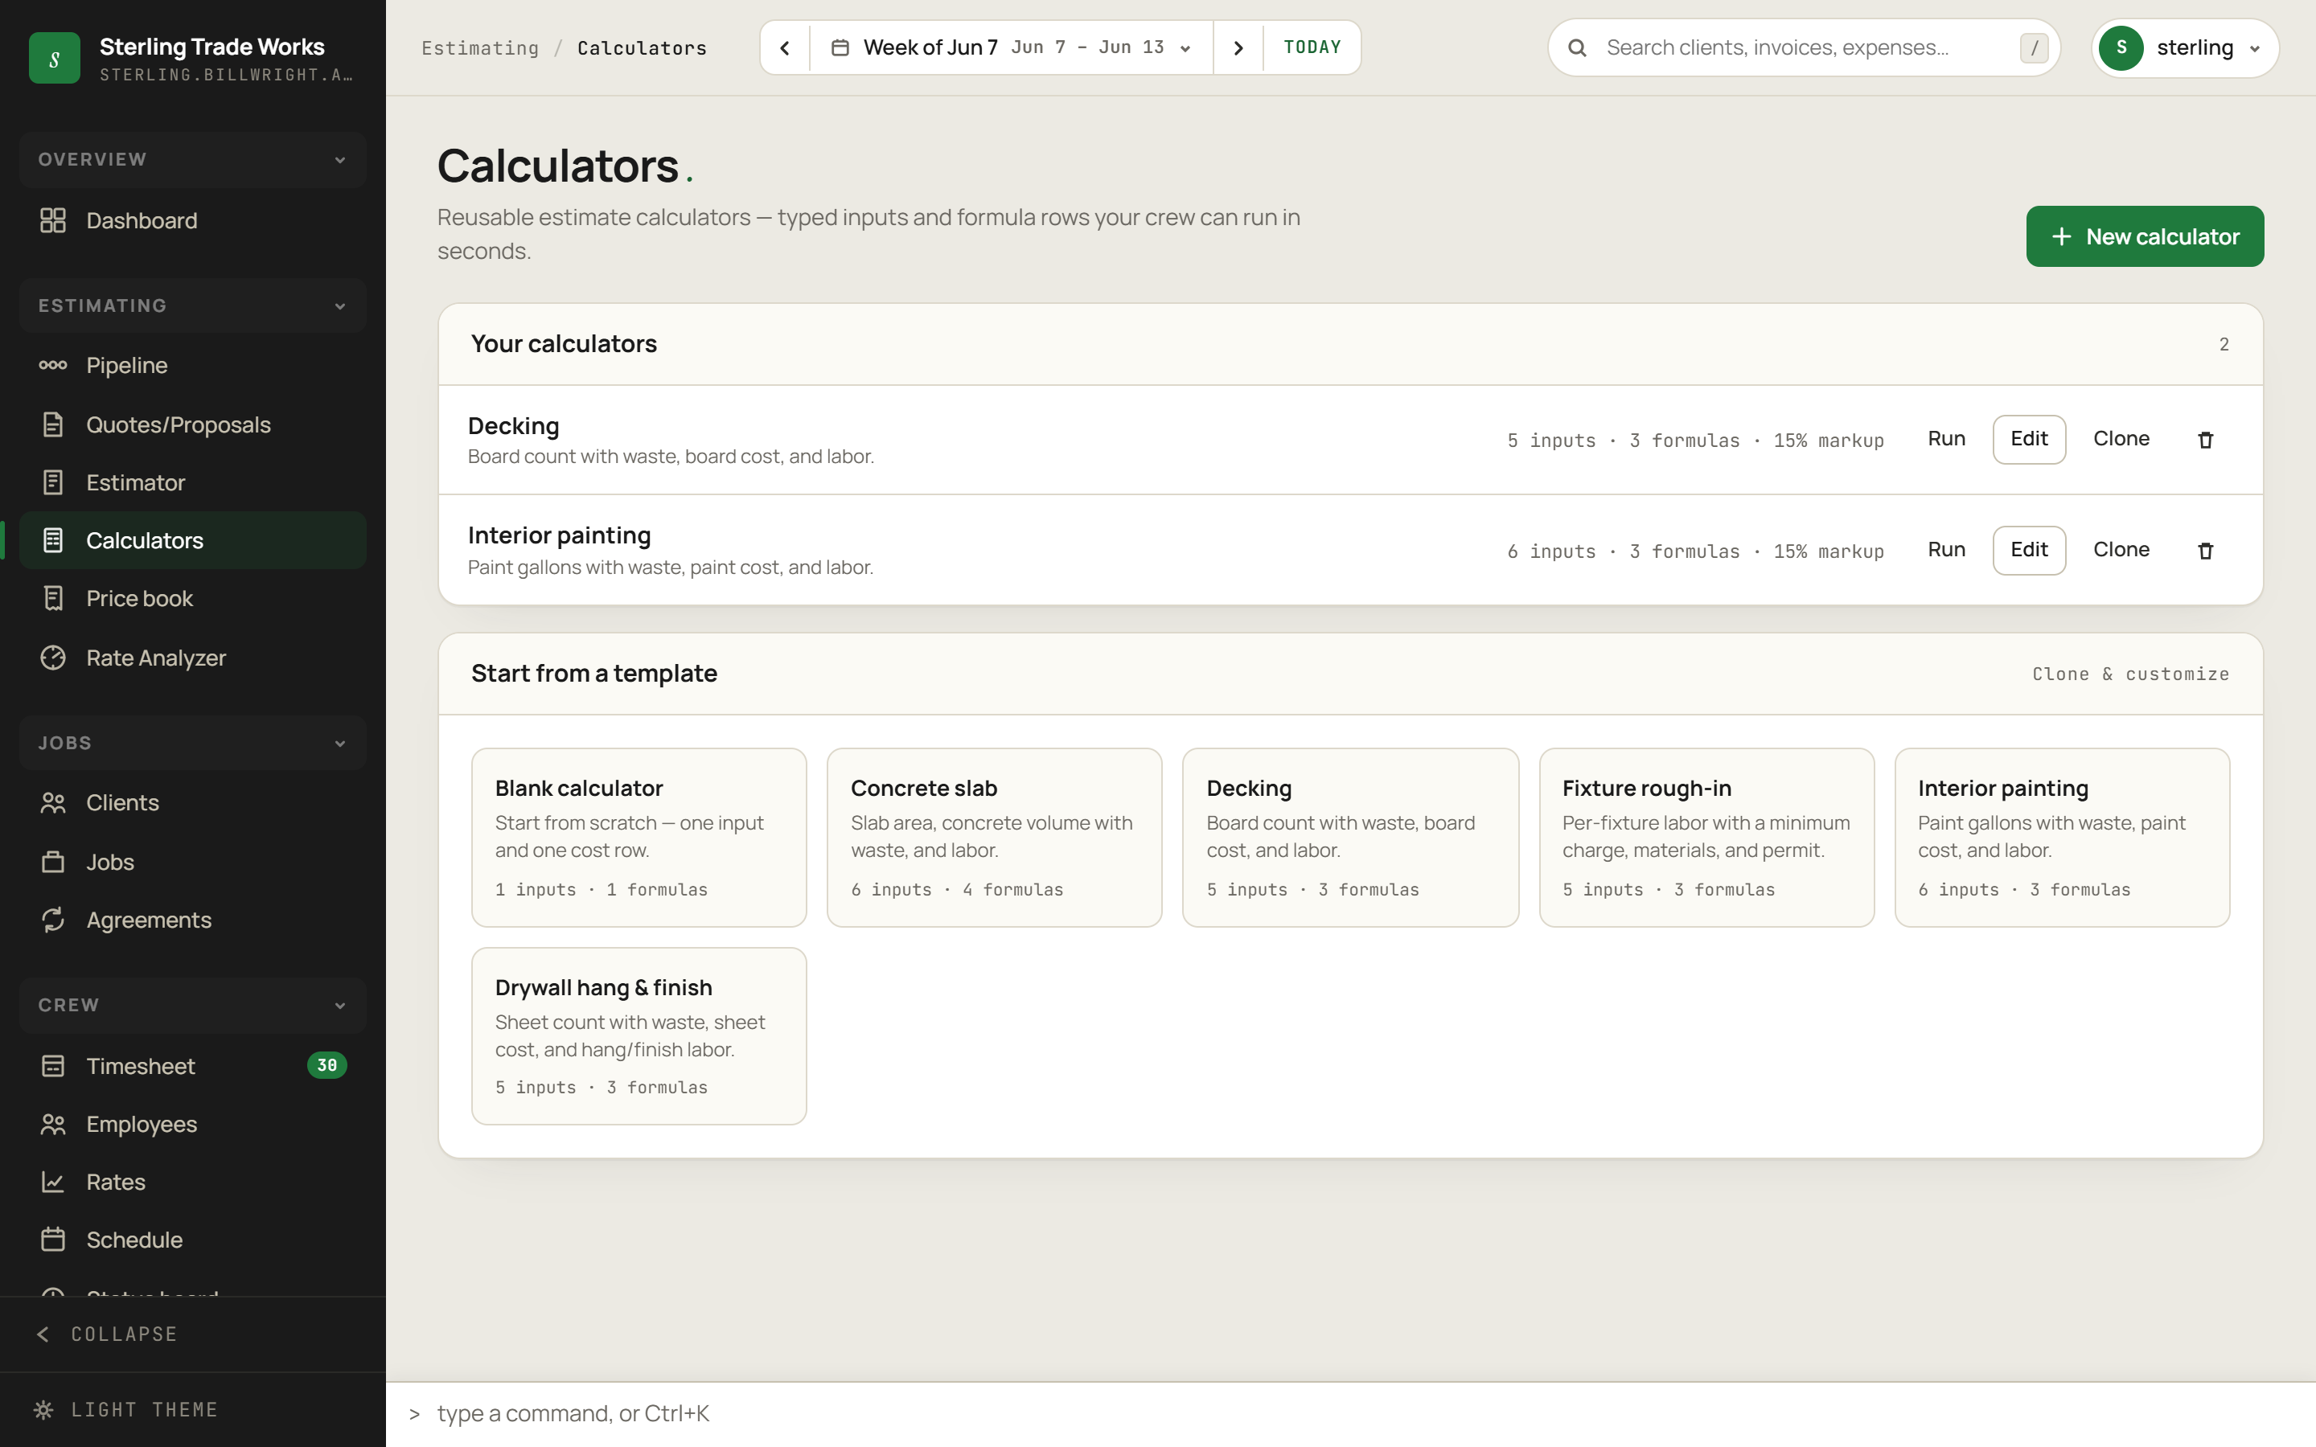Edit the Interior painting calculator
2316x1447 pixels.
point(2029,551)
